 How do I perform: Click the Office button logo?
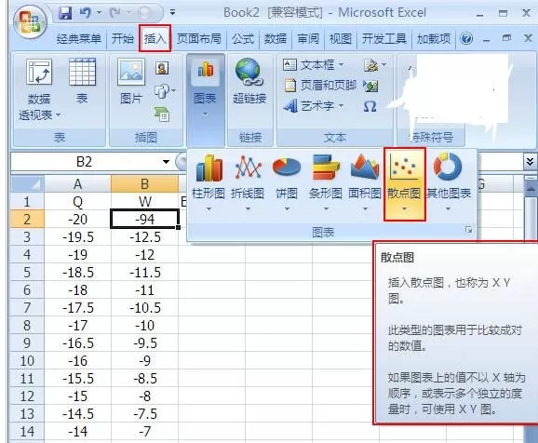click(30, 21)
